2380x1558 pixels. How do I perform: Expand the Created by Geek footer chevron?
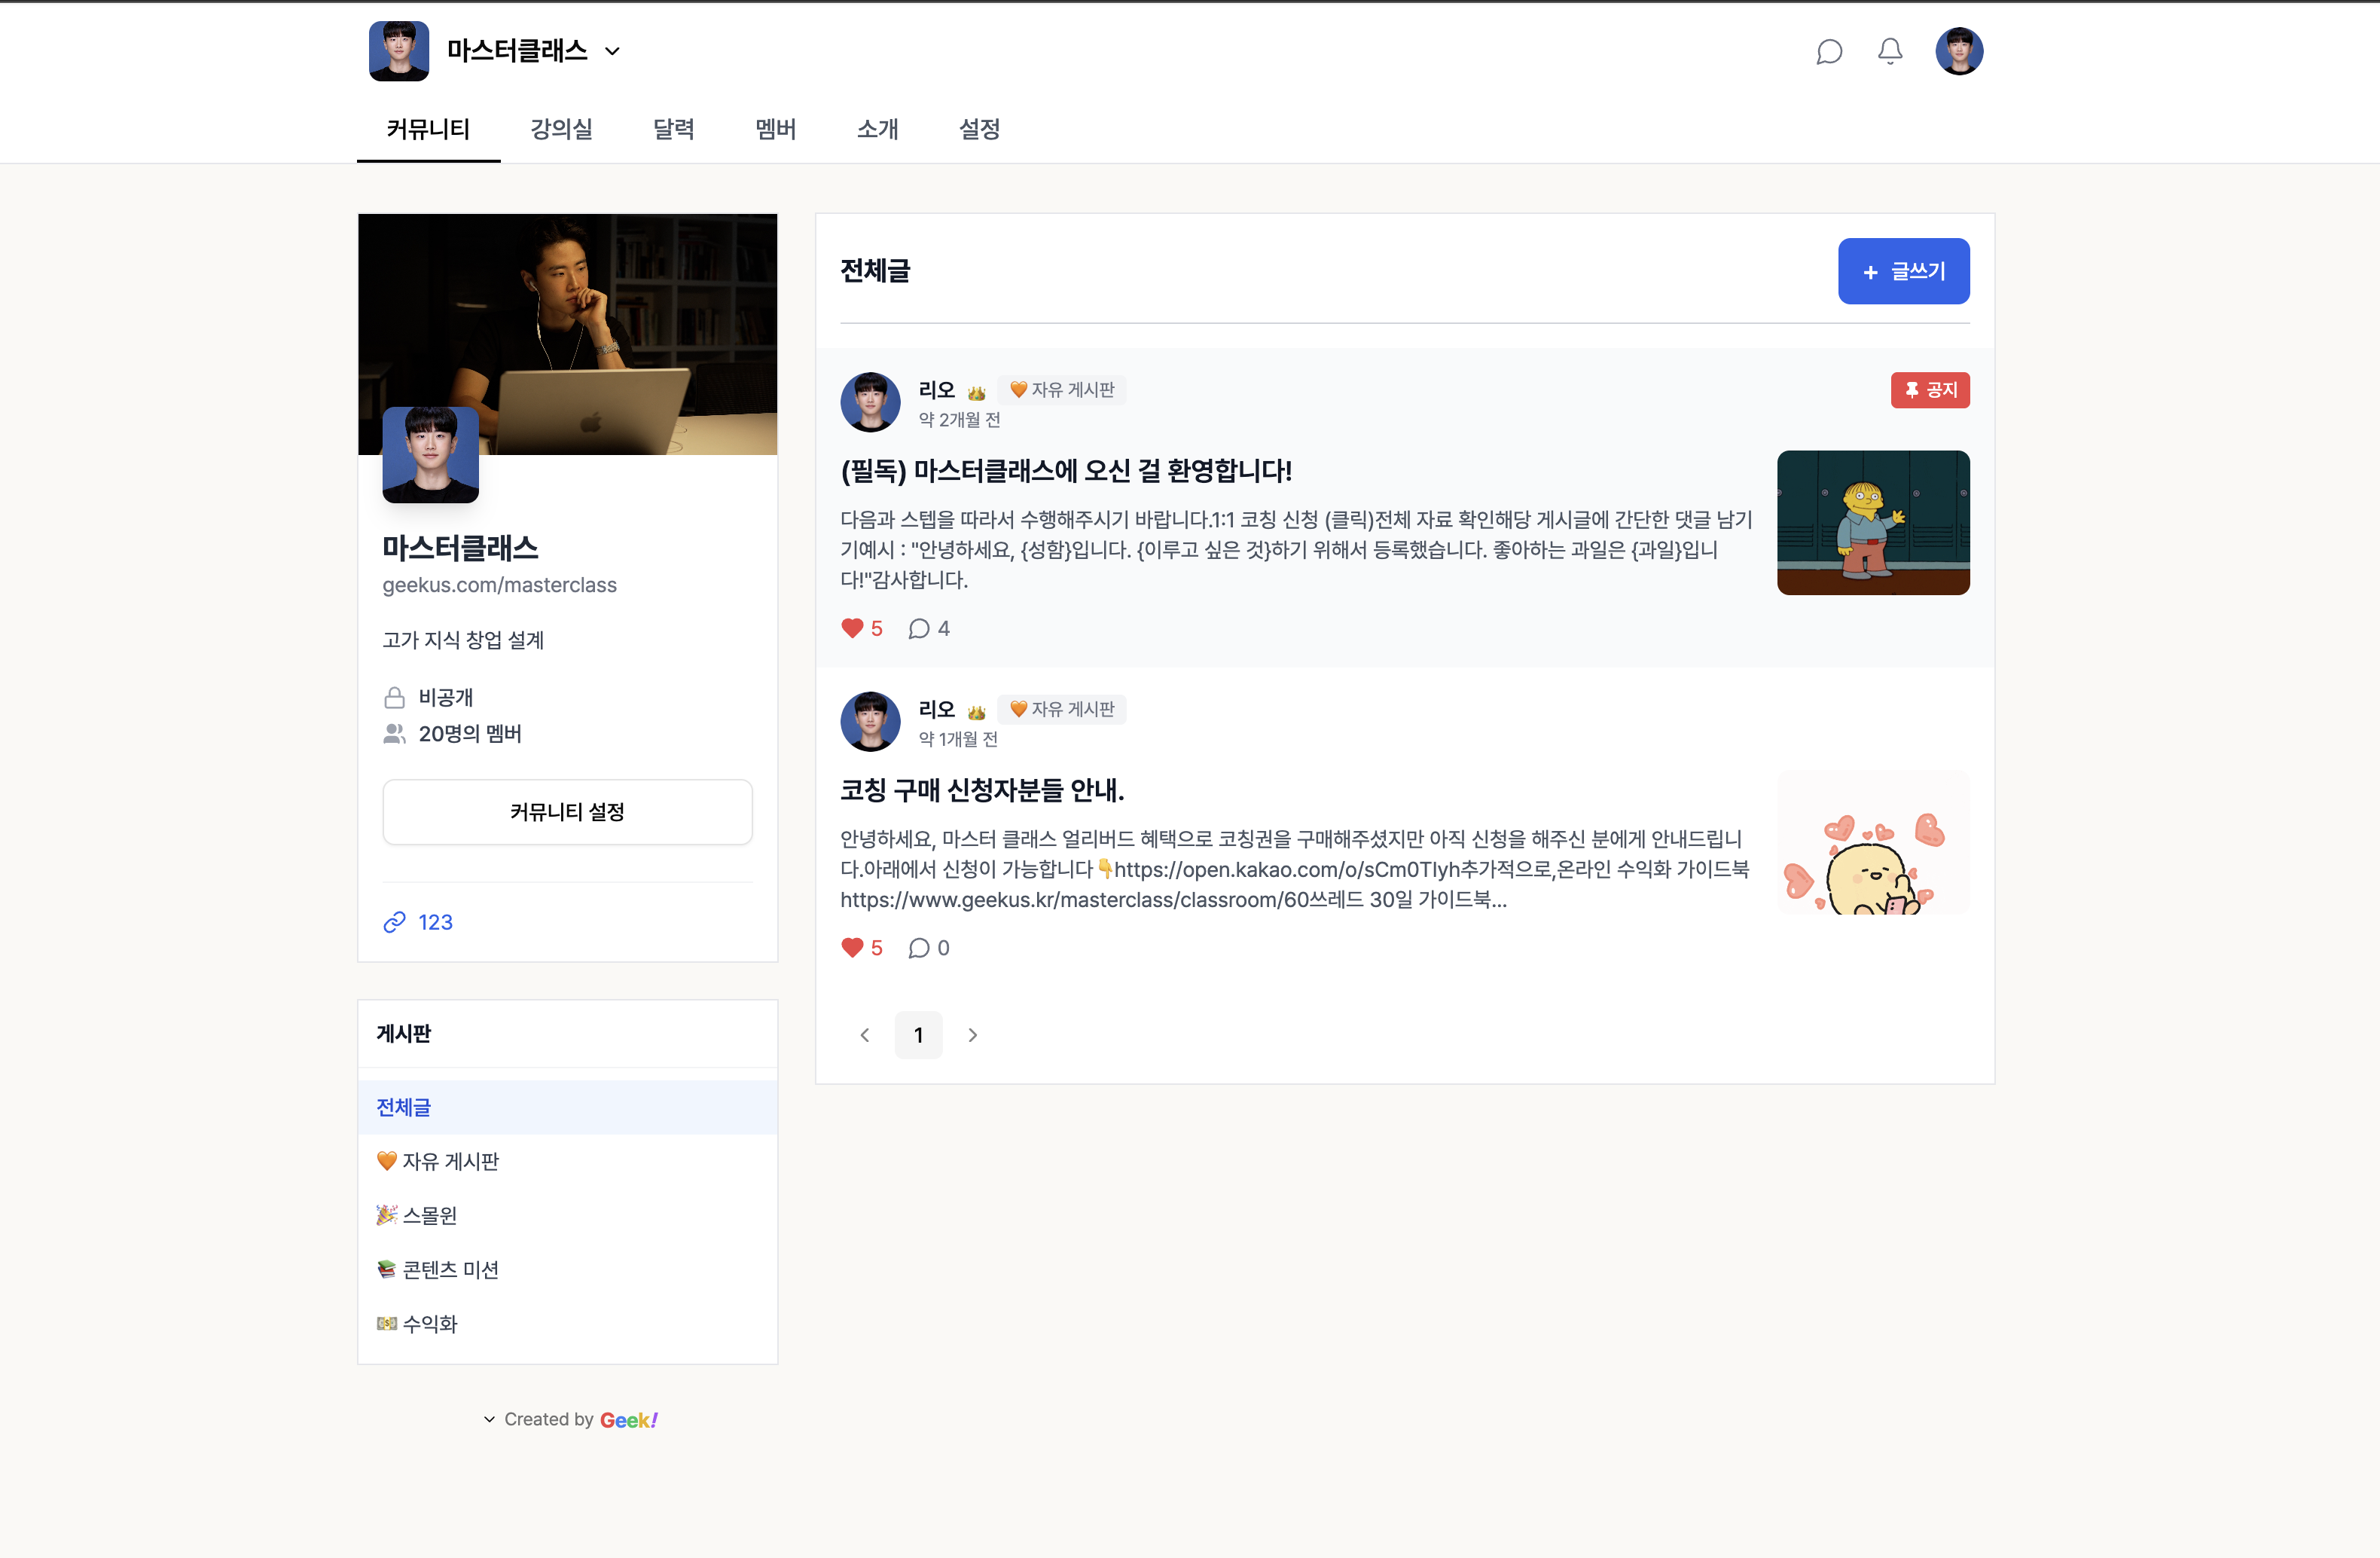click(489, 1419)
